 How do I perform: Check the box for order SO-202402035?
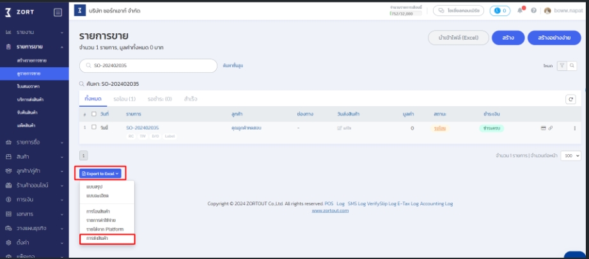[x=94, y=128]
